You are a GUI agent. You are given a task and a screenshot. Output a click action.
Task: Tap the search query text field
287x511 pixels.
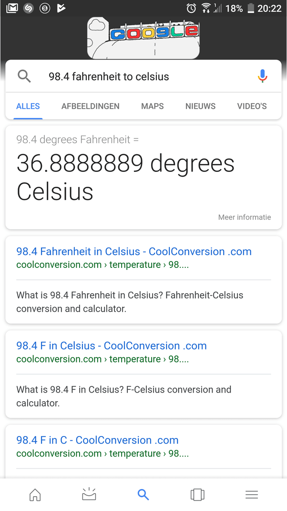tap(143, 76)
